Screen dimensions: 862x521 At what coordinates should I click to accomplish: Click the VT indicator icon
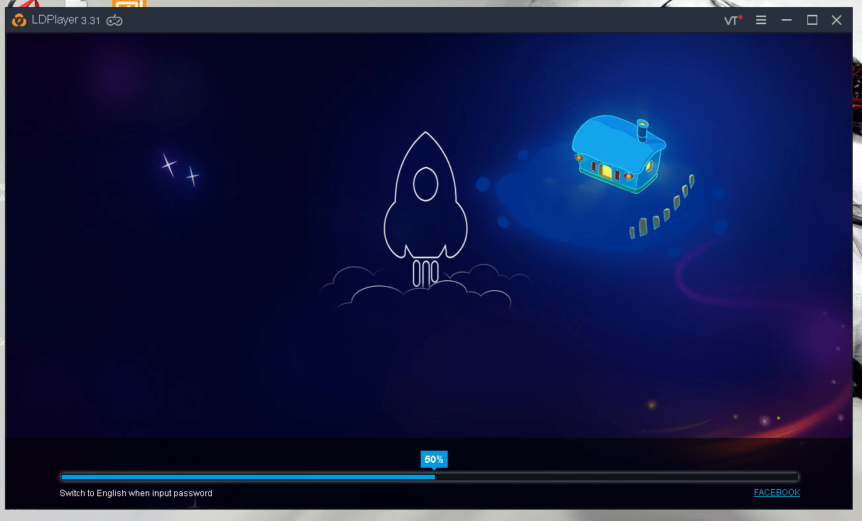click(733, 21)
